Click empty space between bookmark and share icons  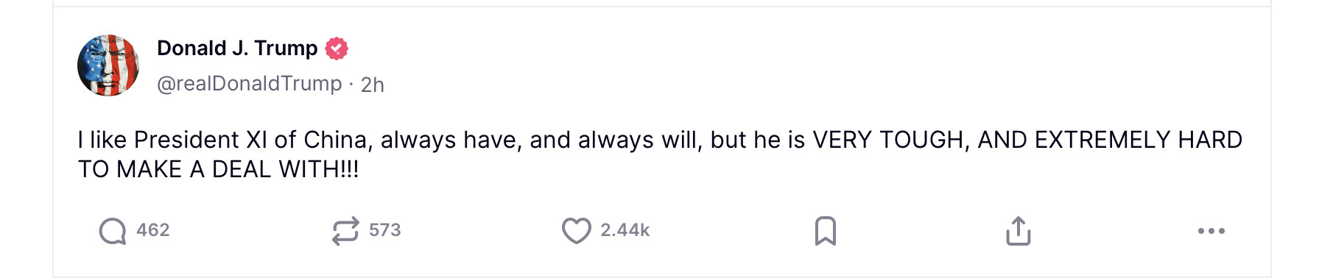click(922, 231)
